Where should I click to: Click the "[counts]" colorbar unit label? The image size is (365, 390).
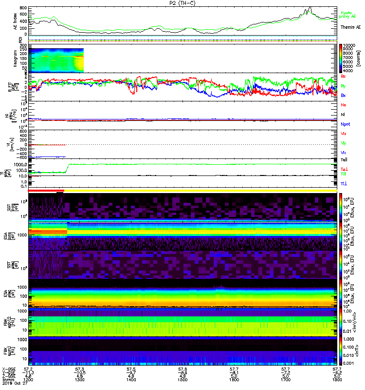point(358,58)
